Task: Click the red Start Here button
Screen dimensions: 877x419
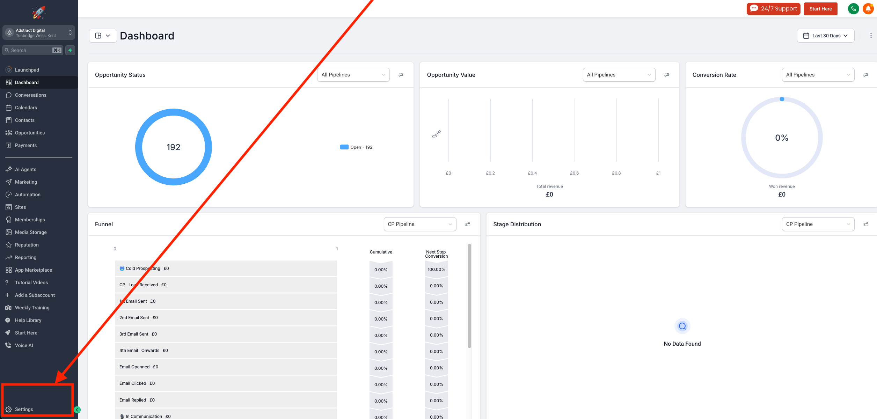Action: (820, 9)
